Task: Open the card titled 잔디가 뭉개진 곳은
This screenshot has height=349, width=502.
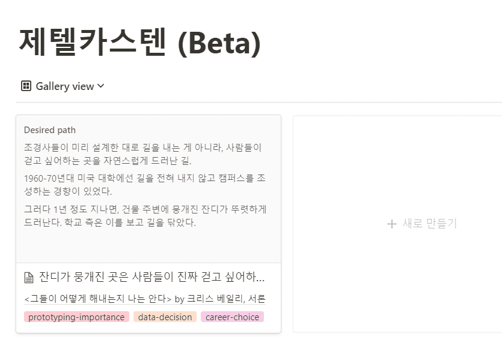Action: point(152,277)
